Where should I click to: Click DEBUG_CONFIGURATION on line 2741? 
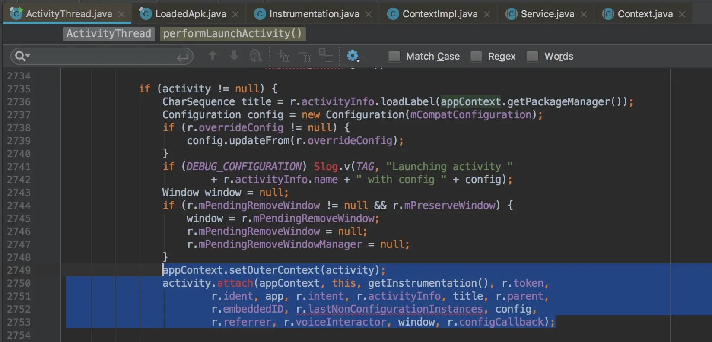[244, 167]
